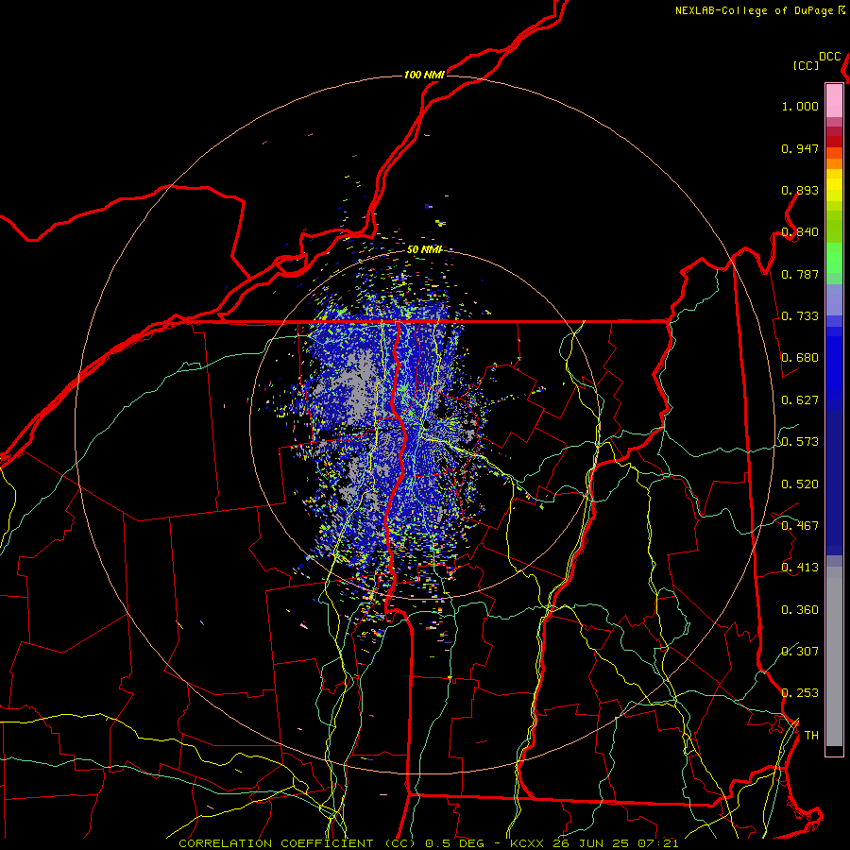This screenshot has width=850, height=850.
Task: Click the 0.573 legend value
Action: pos(800,442)
